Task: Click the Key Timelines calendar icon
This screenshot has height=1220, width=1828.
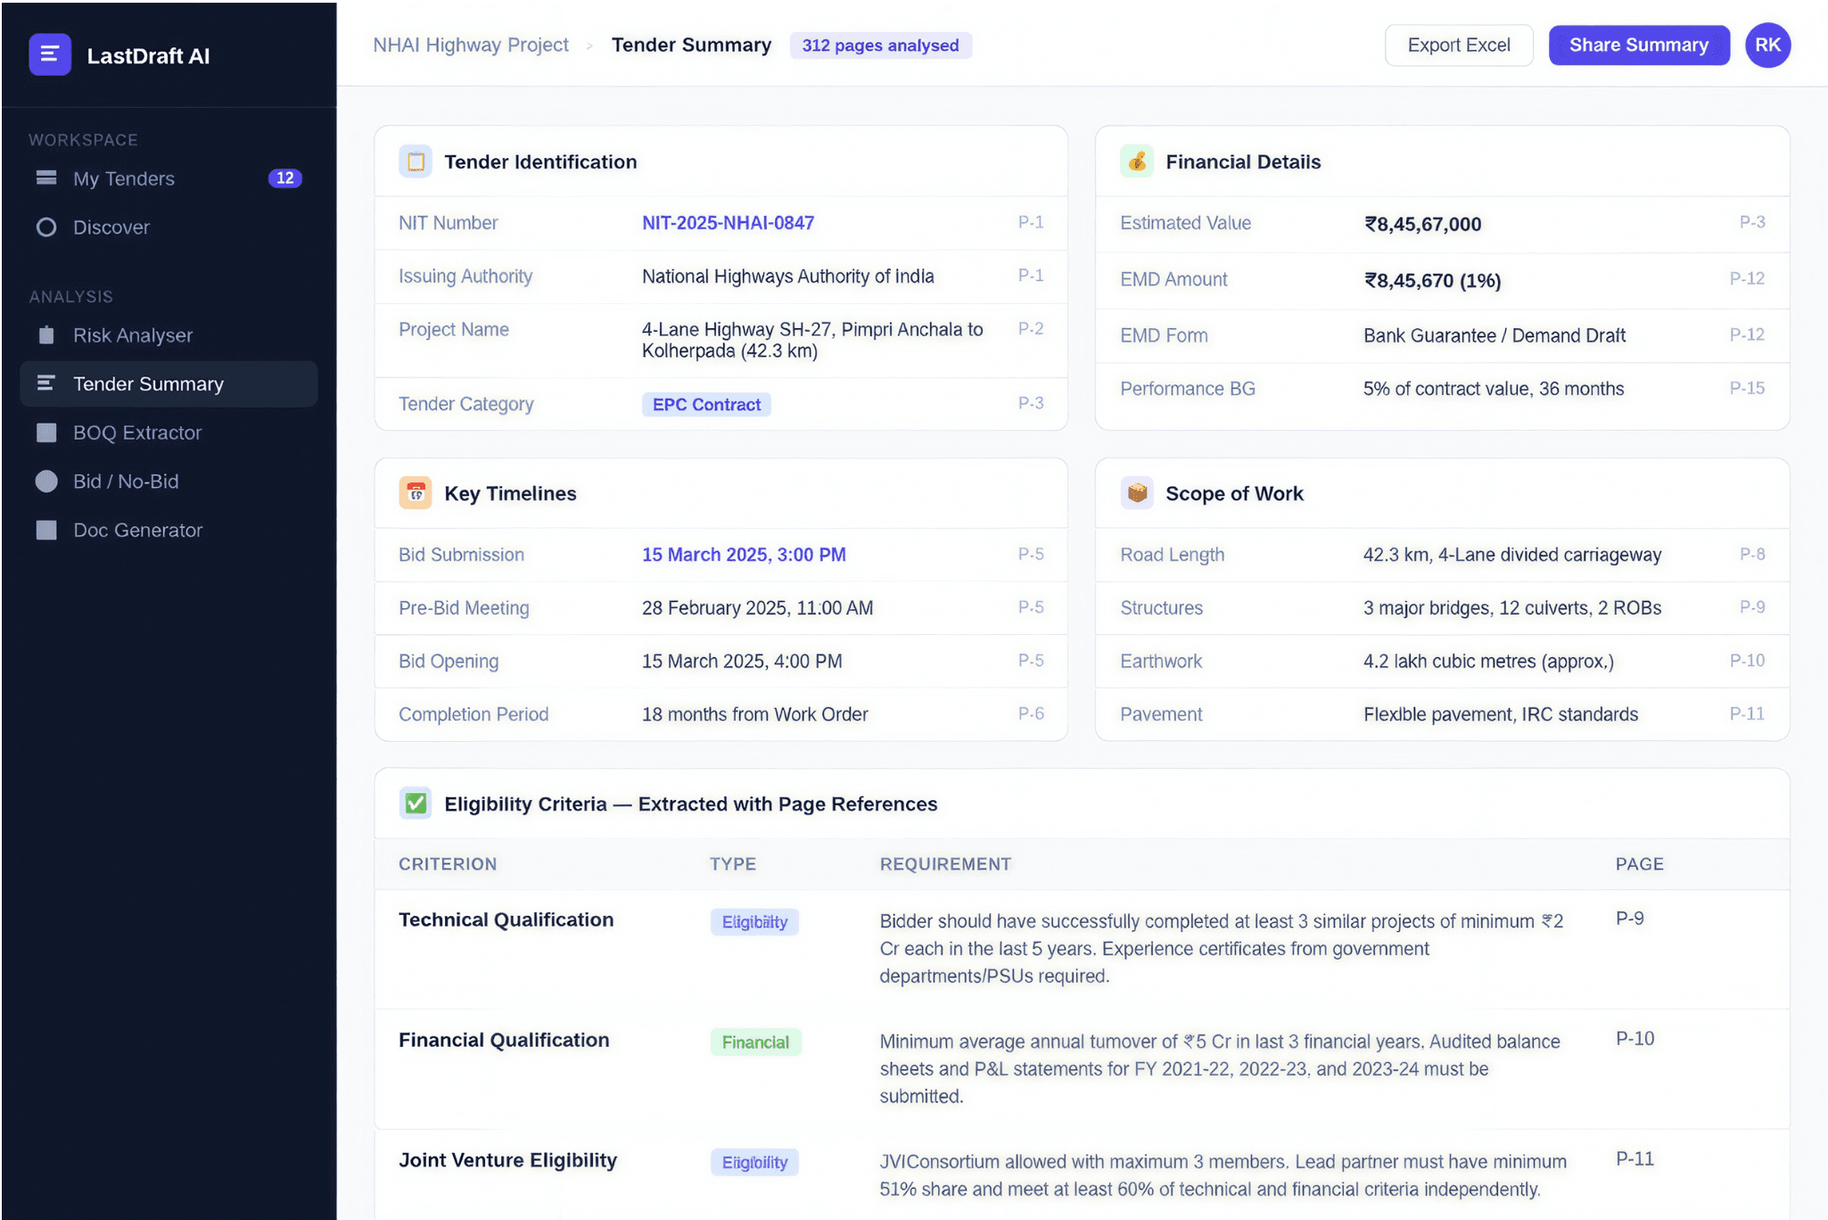Action: [416, 493]
